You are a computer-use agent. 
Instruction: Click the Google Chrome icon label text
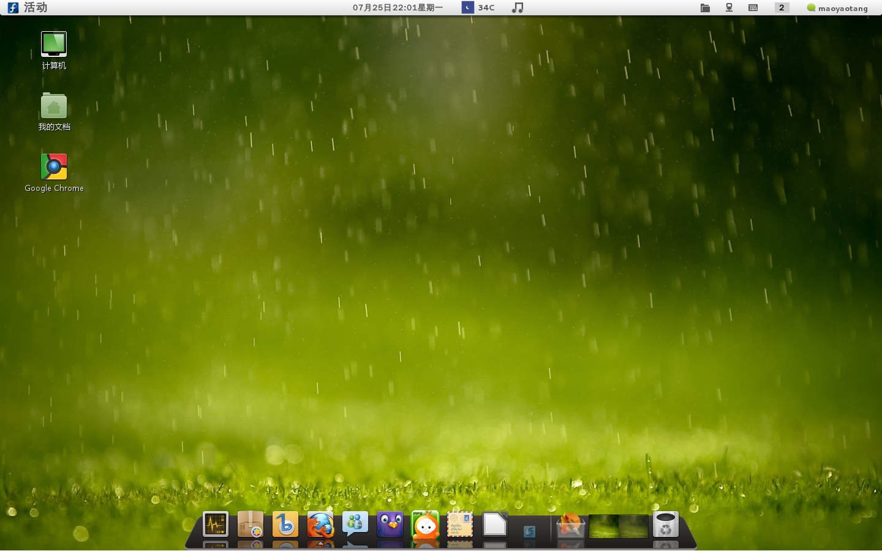tap(54, 188)
